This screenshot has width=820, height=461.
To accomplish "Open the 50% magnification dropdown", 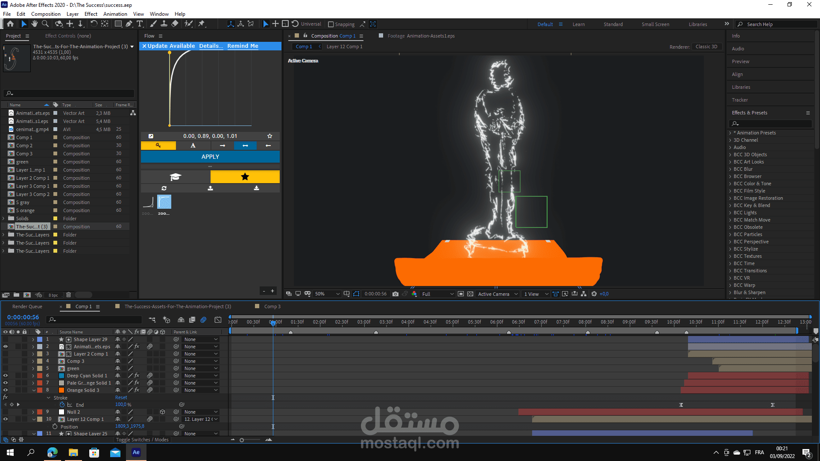I will pyautogui.click(x=338, y=294).
